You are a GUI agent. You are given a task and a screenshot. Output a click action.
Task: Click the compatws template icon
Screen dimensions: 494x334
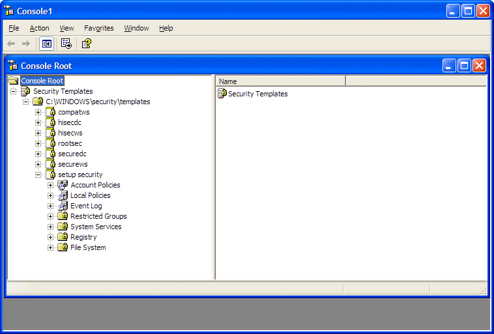coord(50,112)
